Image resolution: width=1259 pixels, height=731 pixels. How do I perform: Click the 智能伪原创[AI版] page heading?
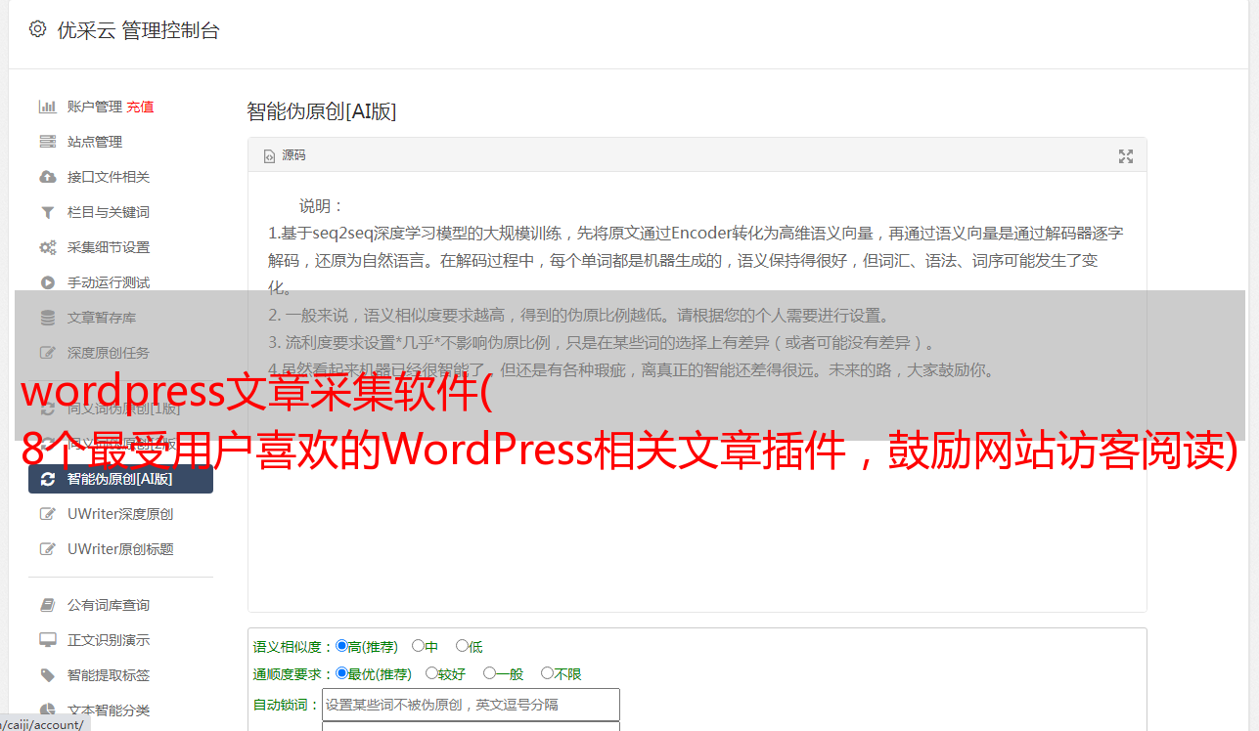pyautogui.click(x=322, y=111)
